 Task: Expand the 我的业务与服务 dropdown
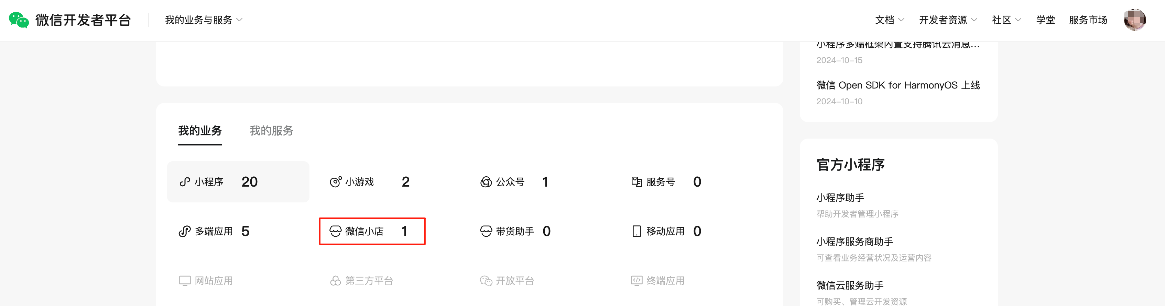(x=204, y=20)
